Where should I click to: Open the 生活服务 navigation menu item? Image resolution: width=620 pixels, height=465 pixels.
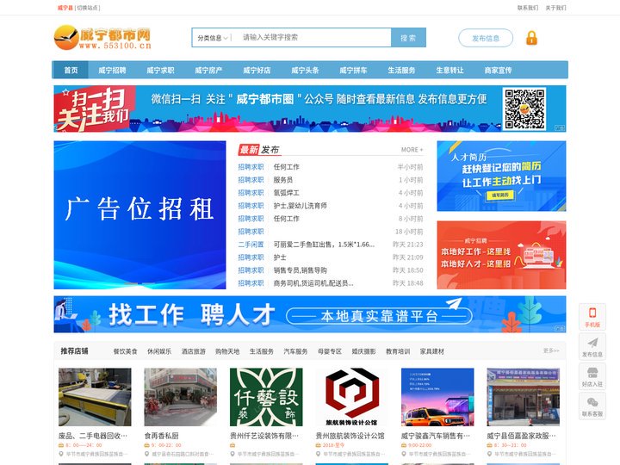pos(401,70)
